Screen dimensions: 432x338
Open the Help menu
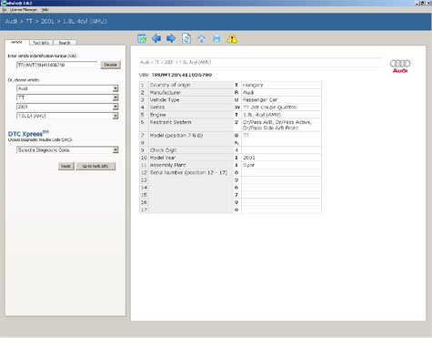pos(45,10)
